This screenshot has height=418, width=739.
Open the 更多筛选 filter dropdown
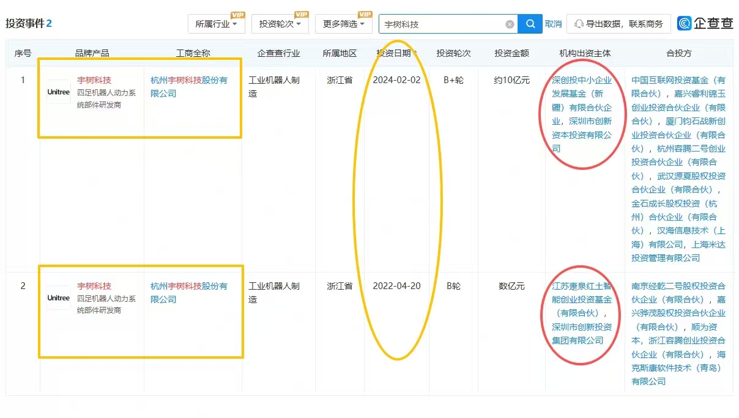click(x=344, y=24)
